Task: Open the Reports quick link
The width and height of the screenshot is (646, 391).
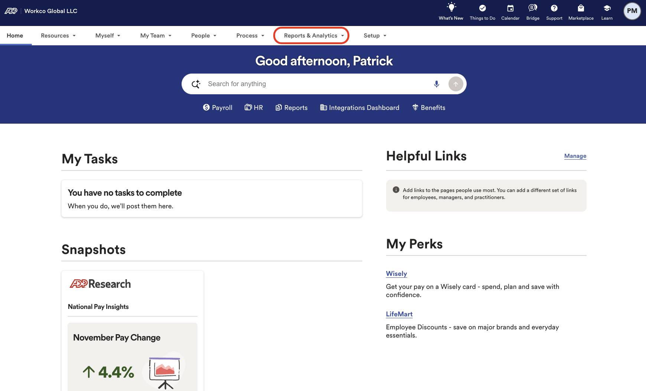Action: click(x=291, y=108)
